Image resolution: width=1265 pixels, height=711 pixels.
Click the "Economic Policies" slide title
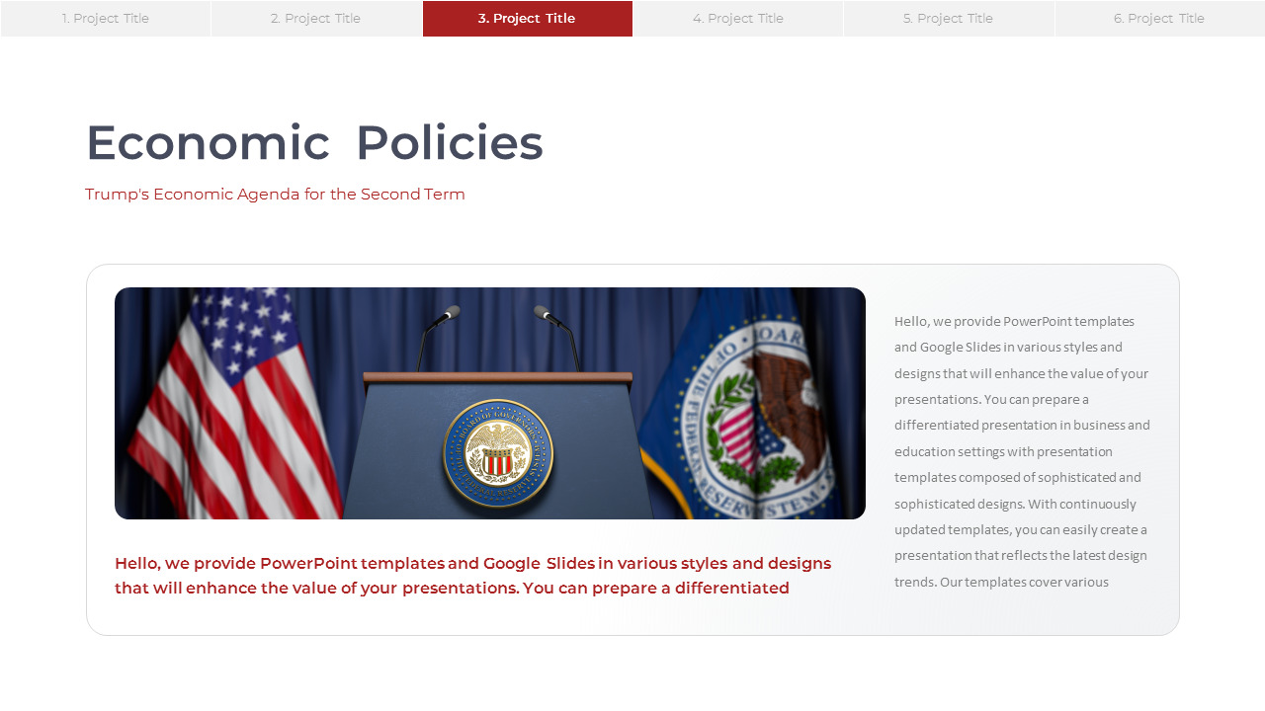click(x=314, y=143)
